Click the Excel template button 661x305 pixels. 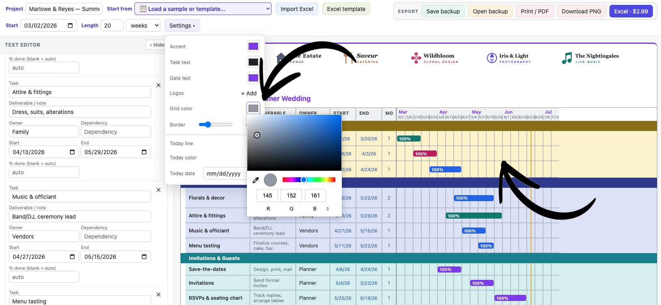(x=346, y=9)
